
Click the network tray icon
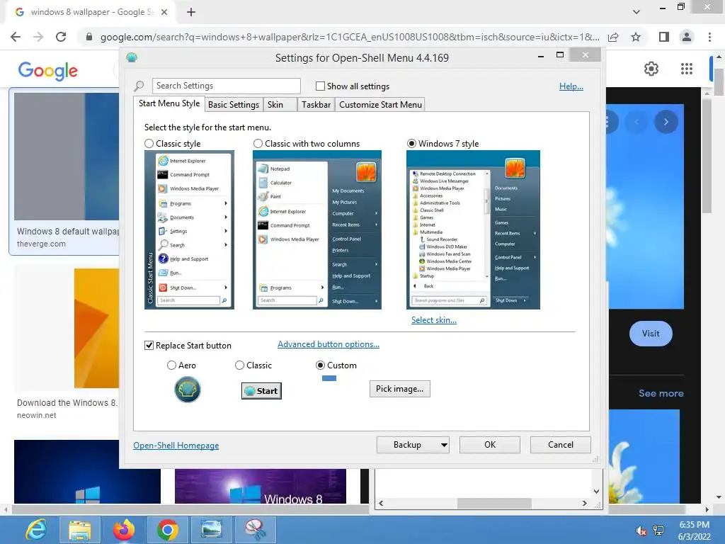[658, 531]
